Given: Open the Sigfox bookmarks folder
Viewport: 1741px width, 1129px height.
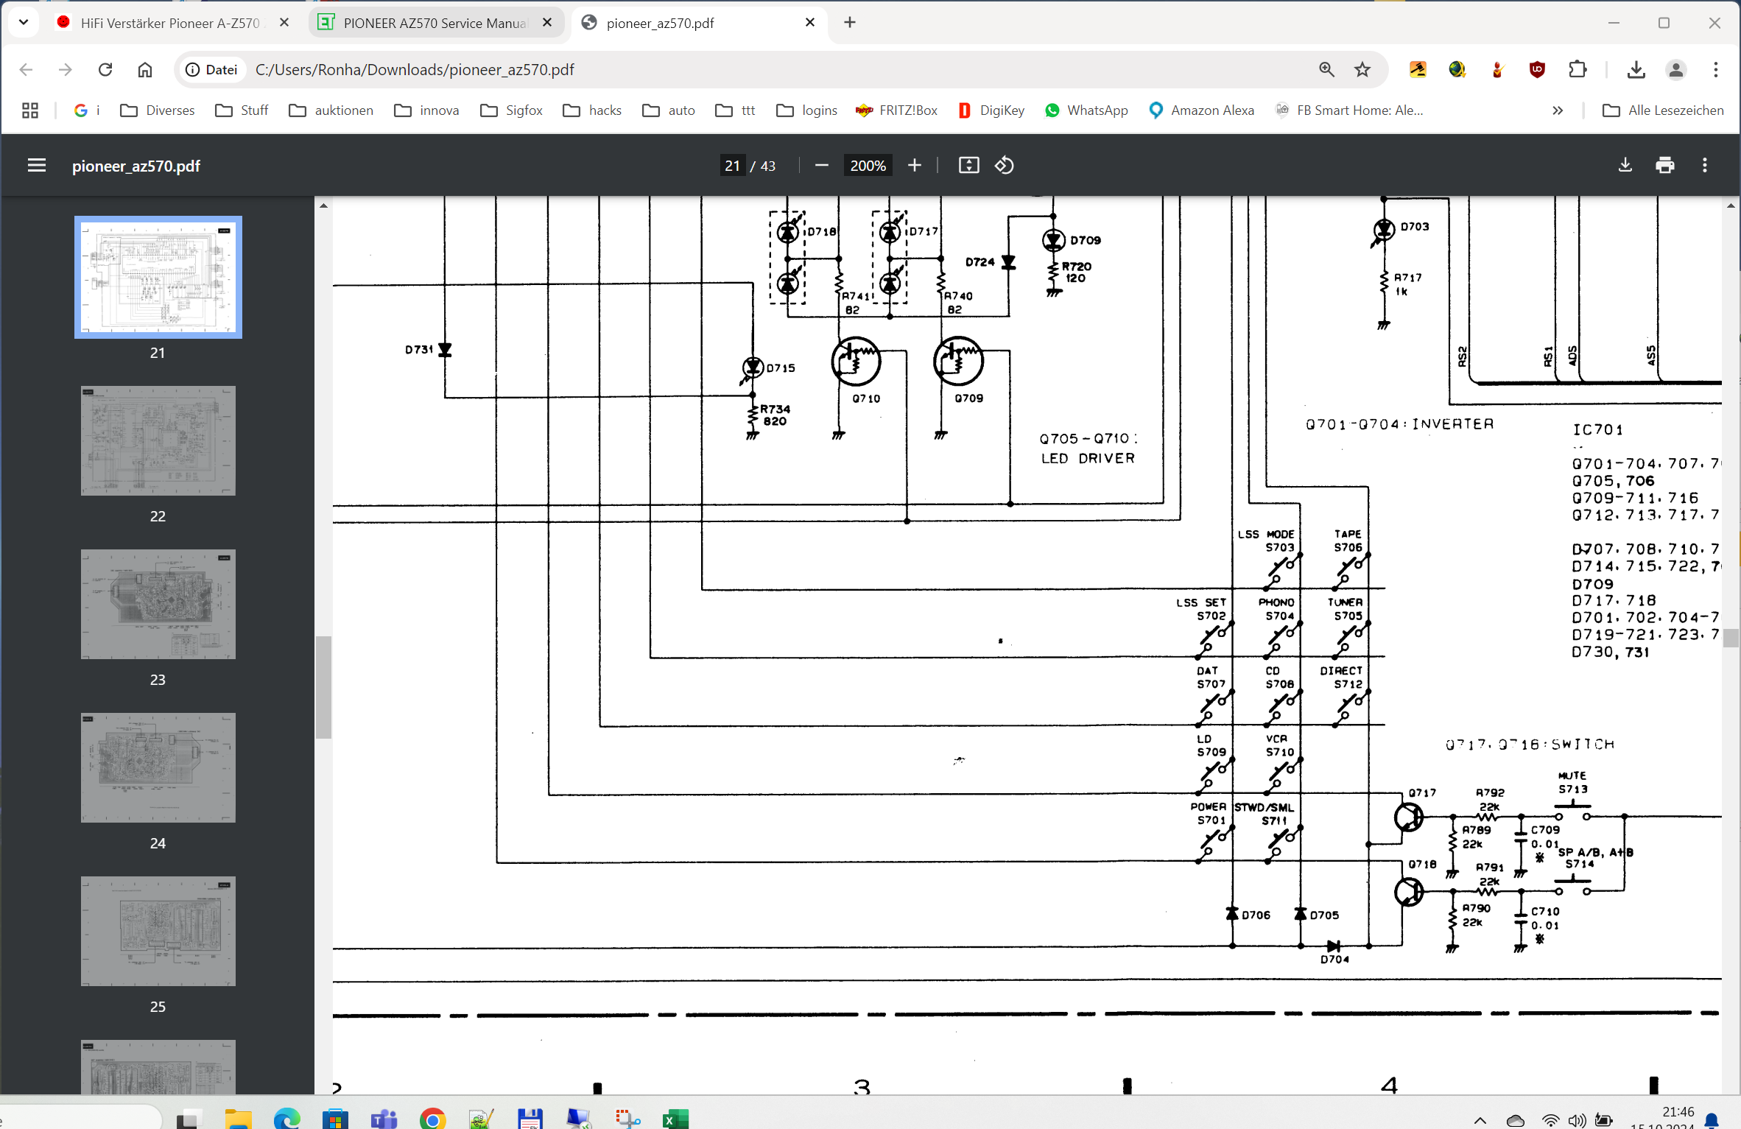Looking at the screenshot, I should 512,110.
